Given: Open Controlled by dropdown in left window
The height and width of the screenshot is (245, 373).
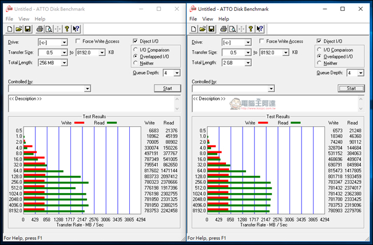Looking at the screenshot, I should 88,89.
